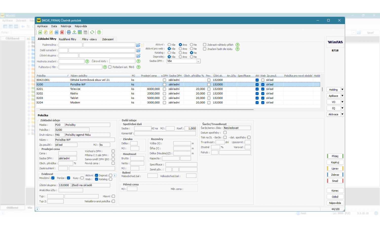Screen dimensions: 380x228
Task: Click the red trash delete toolbar icon
Action: (62, 32)
